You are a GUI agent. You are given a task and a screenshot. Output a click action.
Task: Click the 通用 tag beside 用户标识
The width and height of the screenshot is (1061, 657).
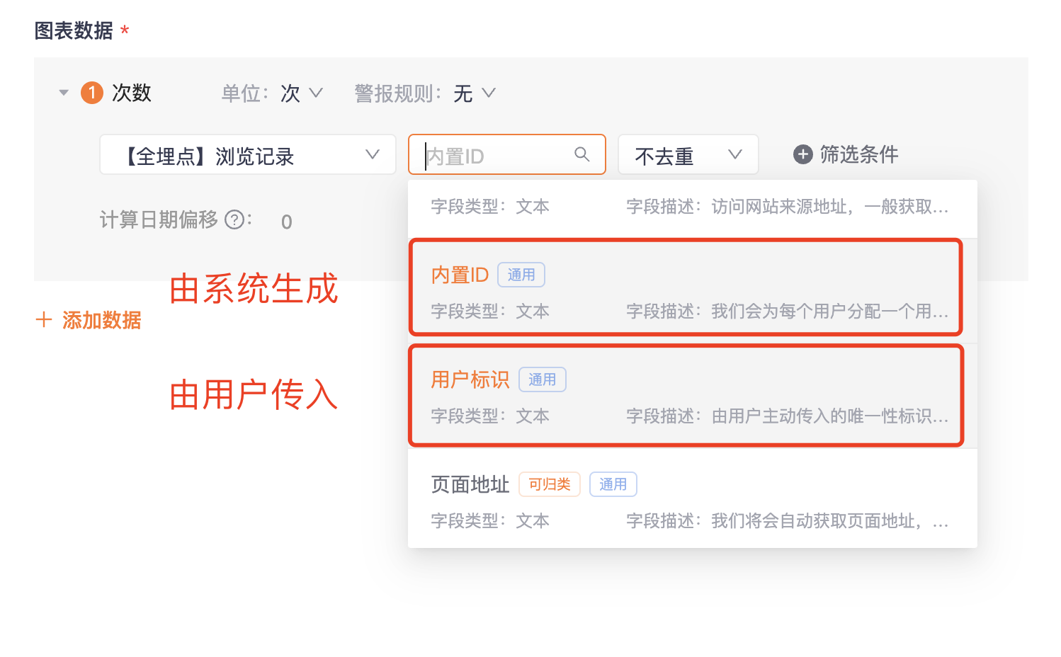[542, 379]
